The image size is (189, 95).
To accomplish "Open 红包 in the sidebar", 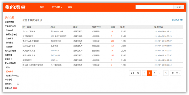I will (8, 68).
